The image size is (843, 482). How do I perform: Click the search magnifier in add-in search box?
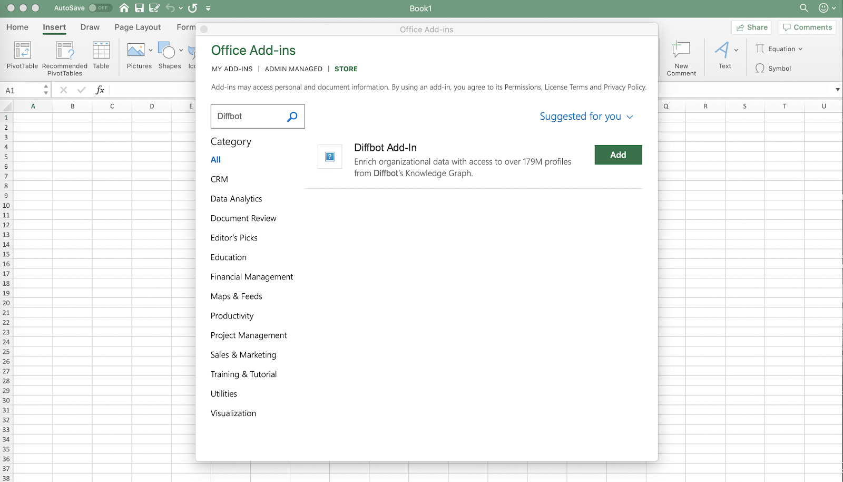click(292, 117)
